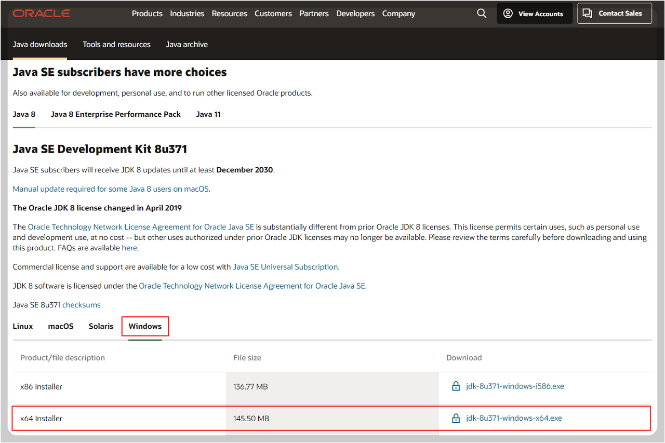The width and height of the screenshot is (665, 443).
Task: Open the Company menu
Action: [x=398, y=14]
